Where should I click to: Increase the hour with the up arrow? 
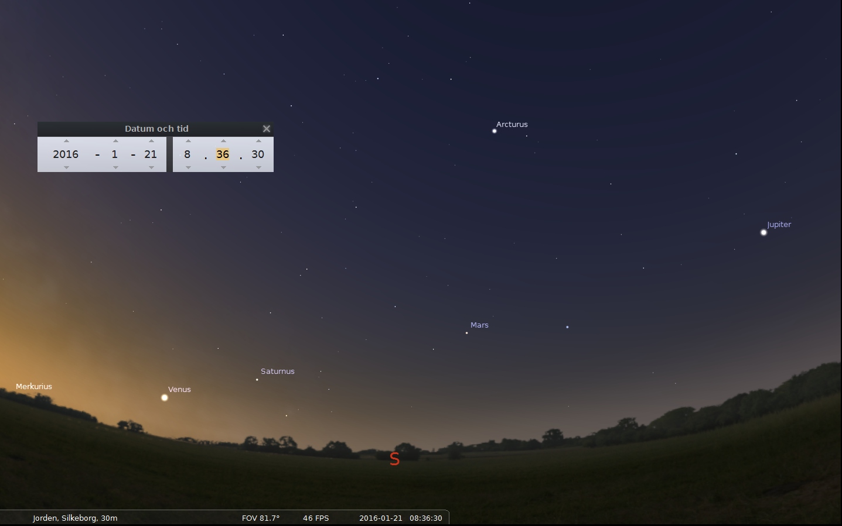pos(188,141)
